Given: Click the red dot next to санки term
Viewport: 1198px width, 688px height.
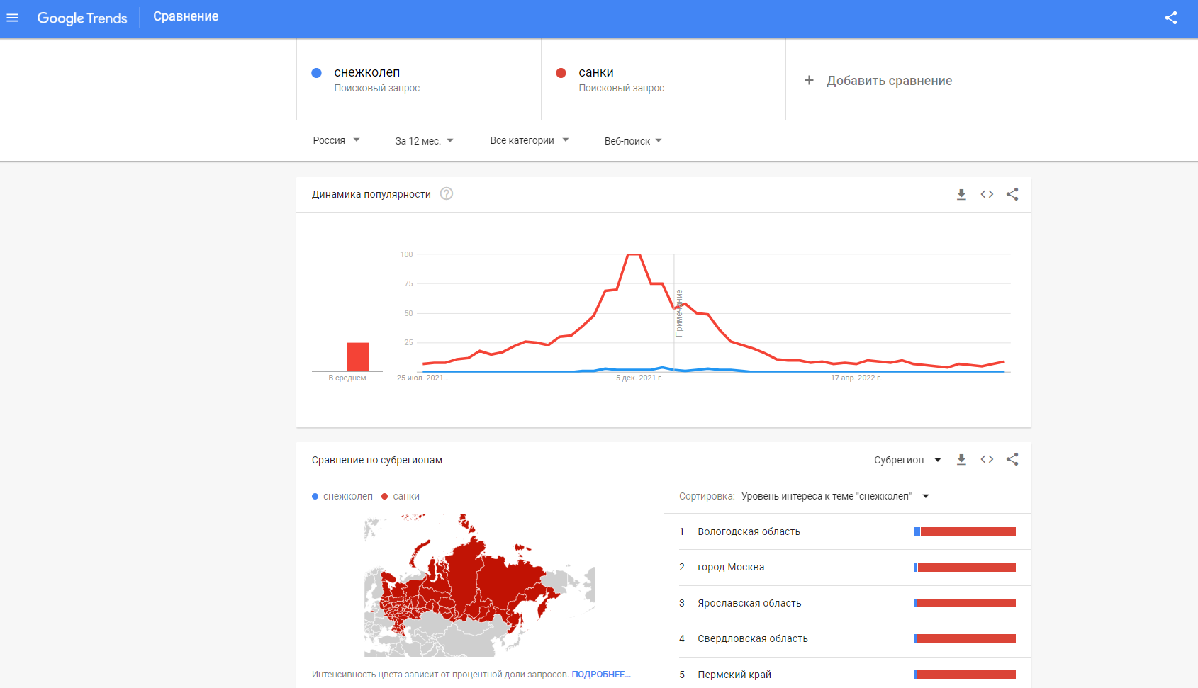Looking at the screenshot, I should click(561, 73).
